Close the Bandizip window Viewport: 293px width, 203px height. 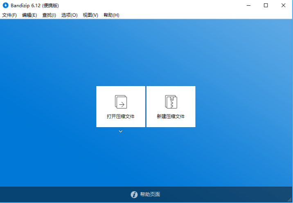(283, 5)
